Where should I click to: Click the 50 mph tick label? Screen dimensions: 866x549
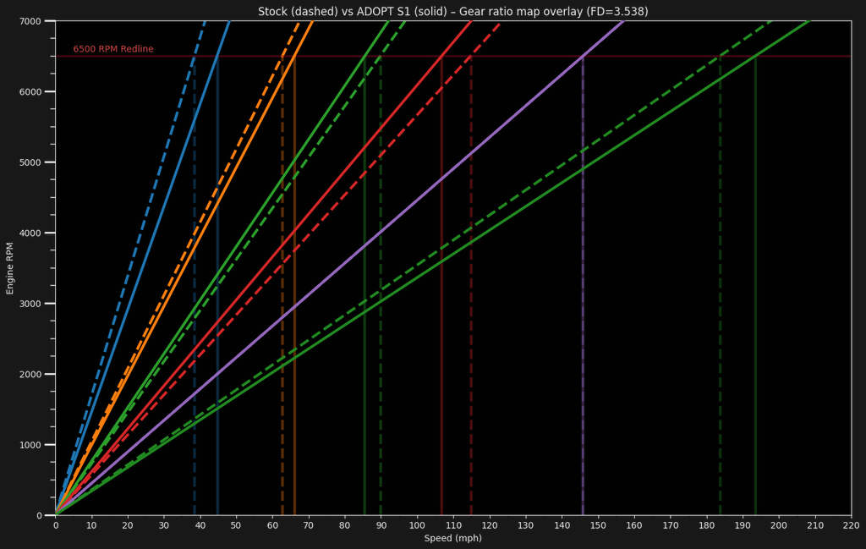click(x=236, y=526)
